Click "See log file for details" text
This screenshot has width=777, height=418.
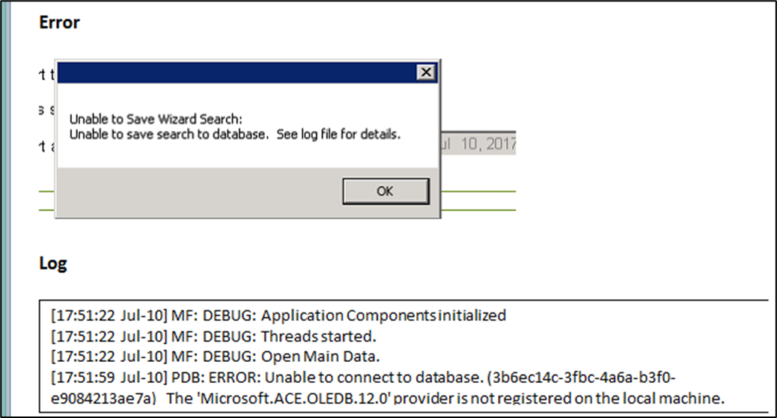(338, 135)
